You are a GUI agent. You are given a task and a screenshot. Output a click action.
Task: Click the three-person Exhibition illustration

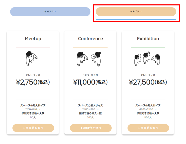147,59
